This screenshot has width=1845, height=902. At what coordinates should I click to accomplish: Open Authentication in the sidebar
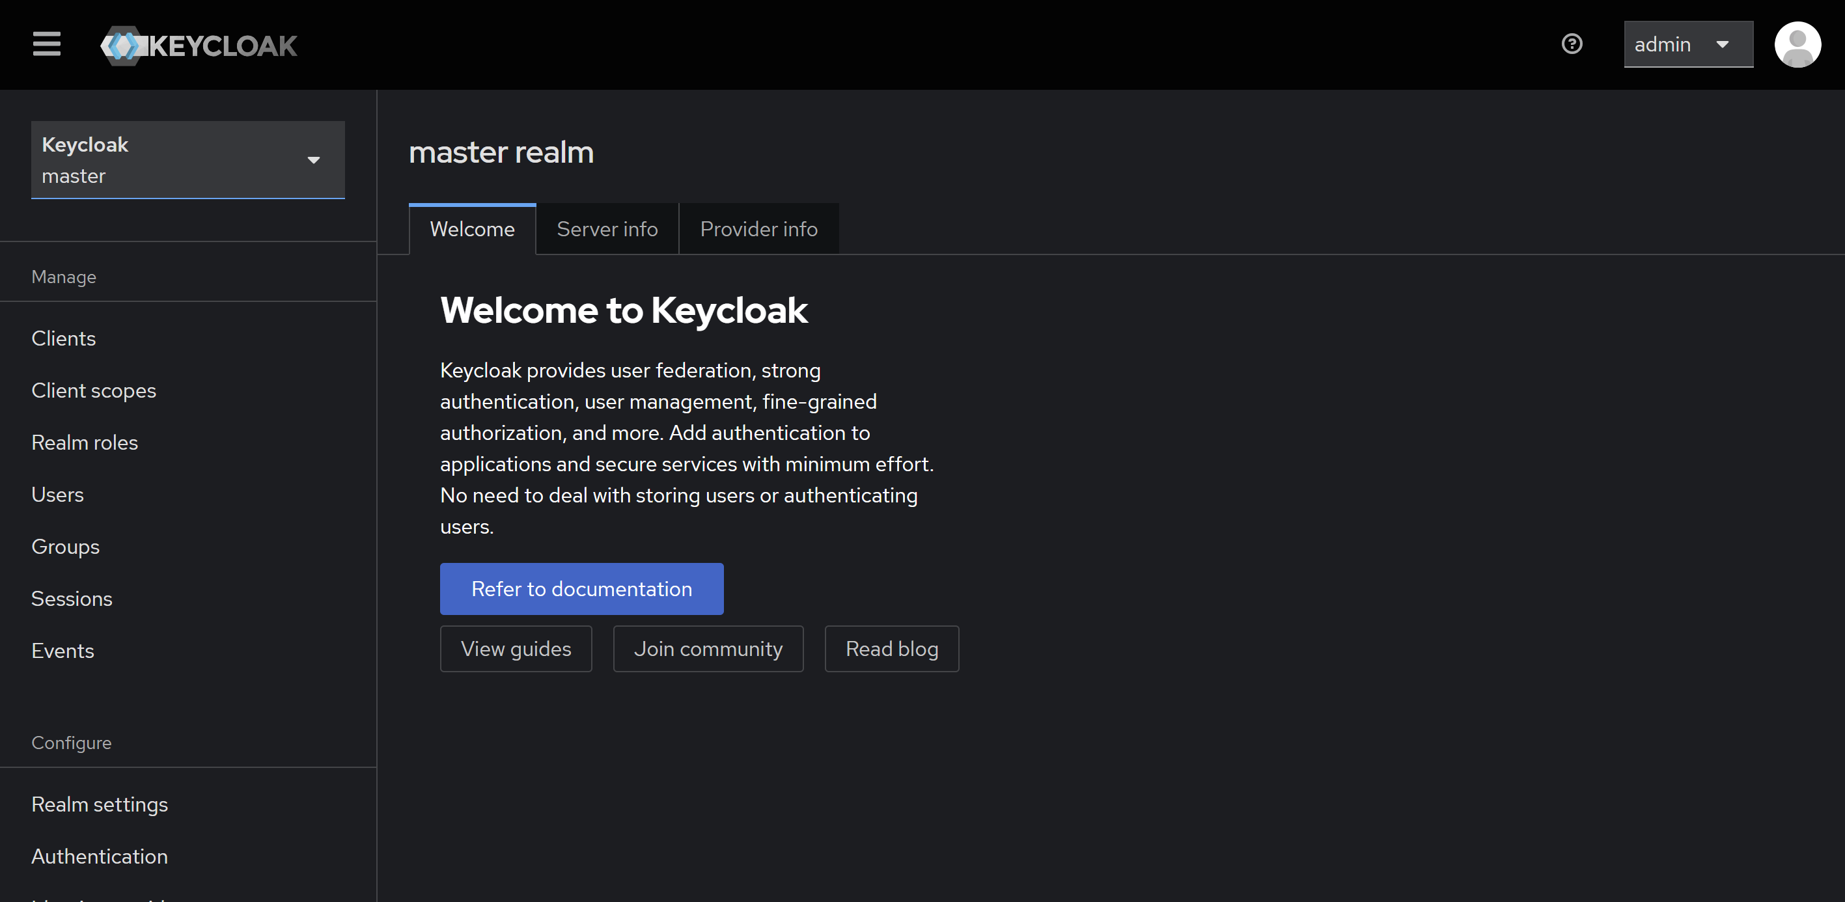[100, 856]
